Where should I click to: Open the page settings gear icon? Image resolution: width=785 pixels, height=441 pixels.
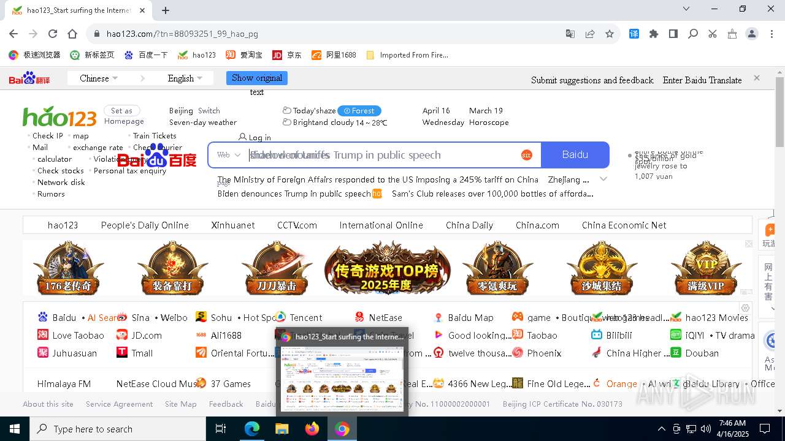click(x=745, y=308)
